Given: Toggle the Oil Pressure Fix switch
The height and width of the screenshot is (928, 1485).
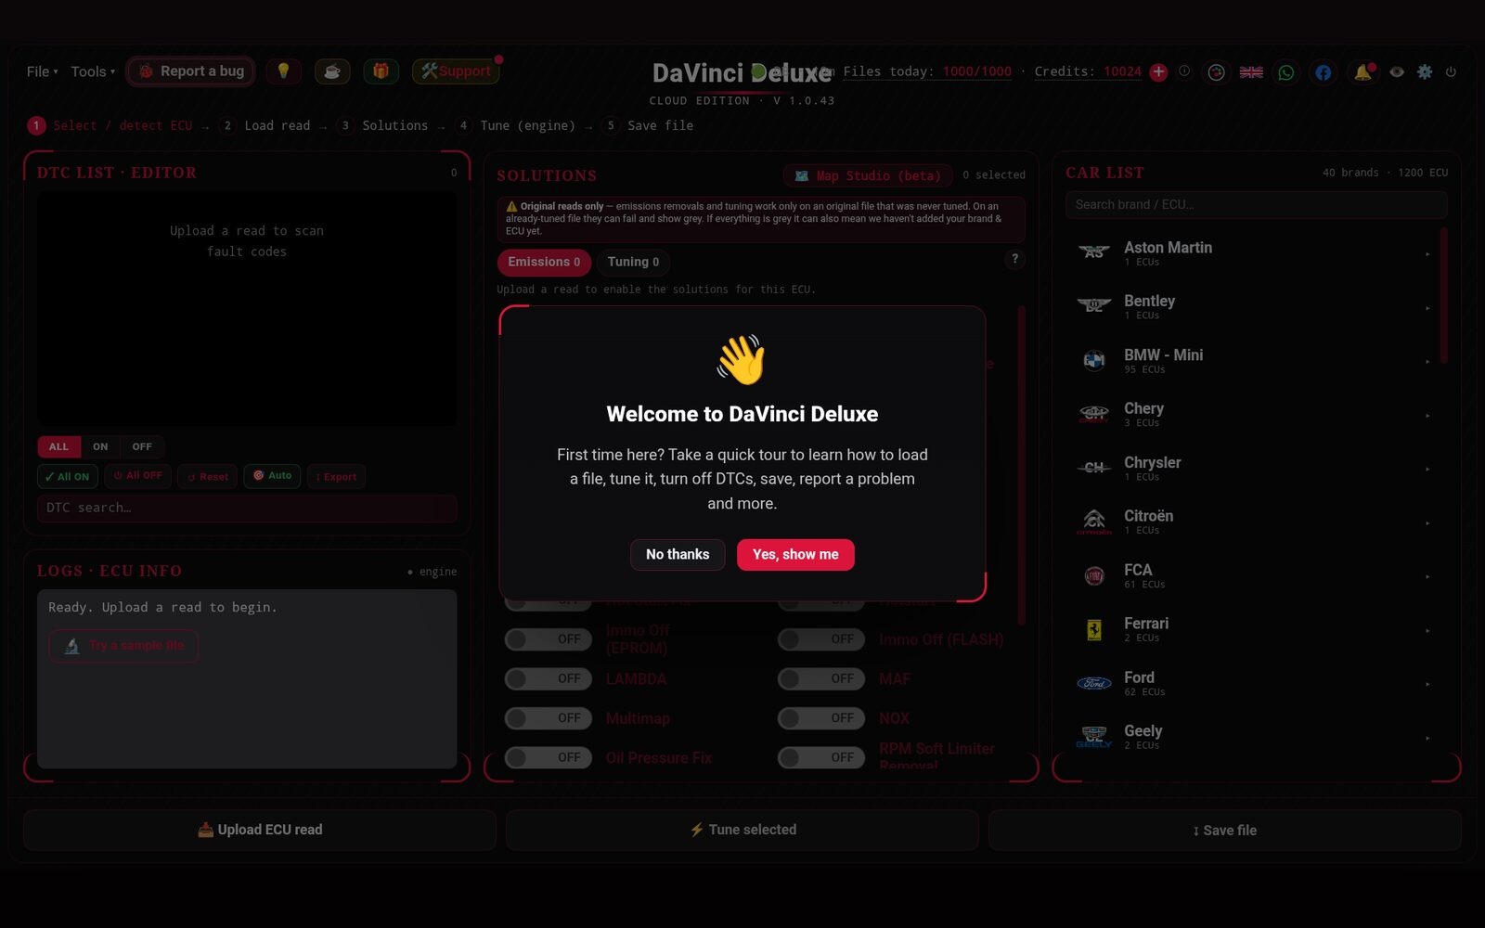Looking at the screenshot, I should coord(549,758).
